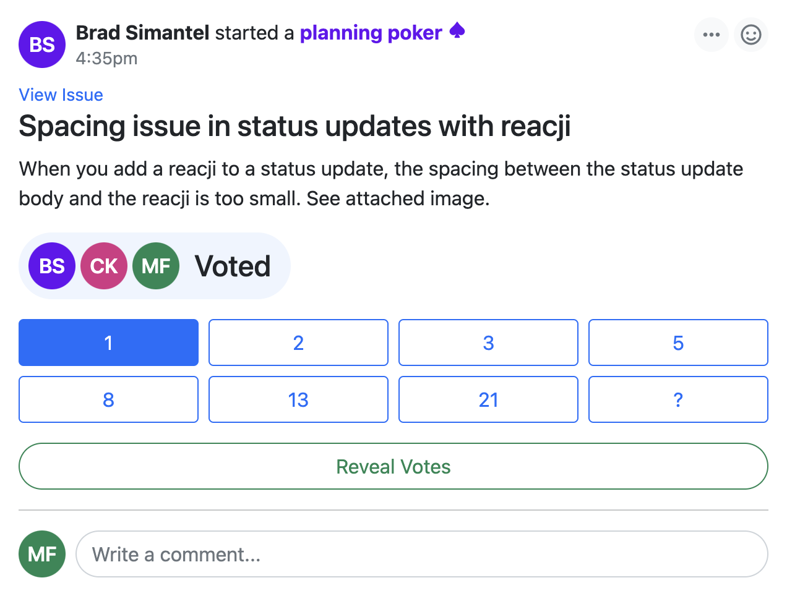Image resolution: width=787 pixels, height=596 pixels.
Task: Open the View Issue link
Action: point(61,95)
